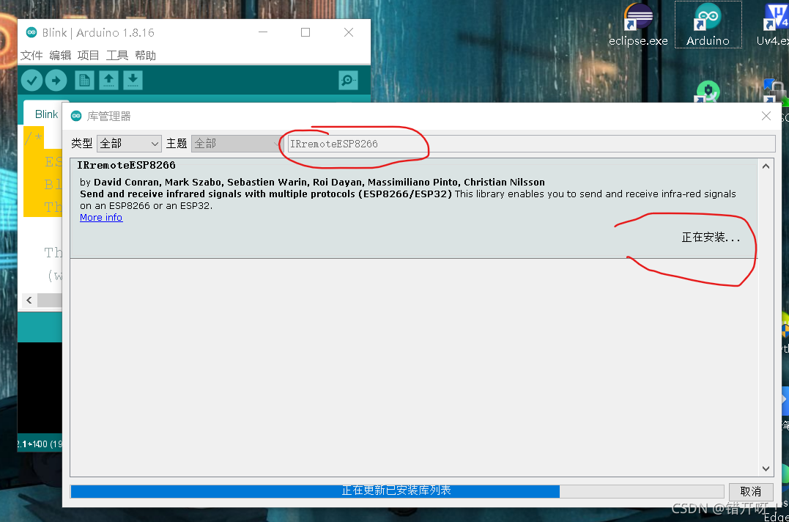
Task: Open the 工具 menu
Action: (x=116, y=56)
